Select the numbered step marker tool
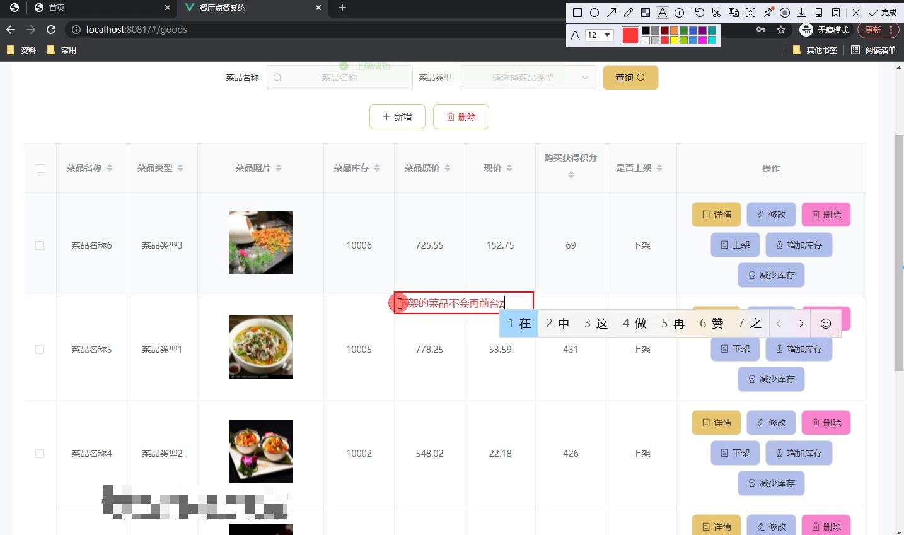 point(680,13)
